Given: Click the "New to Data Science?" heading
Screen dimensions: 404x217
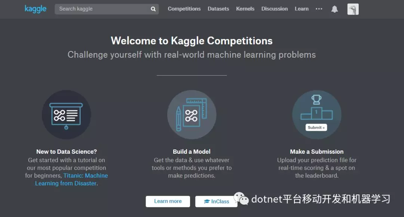Looking at the screenshot, I should (67, 152).
